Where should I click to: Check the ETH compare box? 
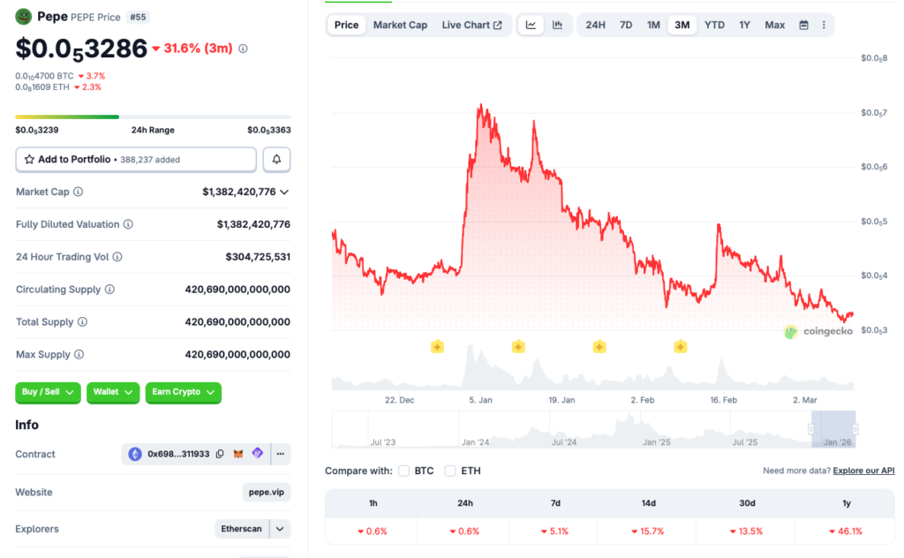pyautogui.click(x=450, y=471)
